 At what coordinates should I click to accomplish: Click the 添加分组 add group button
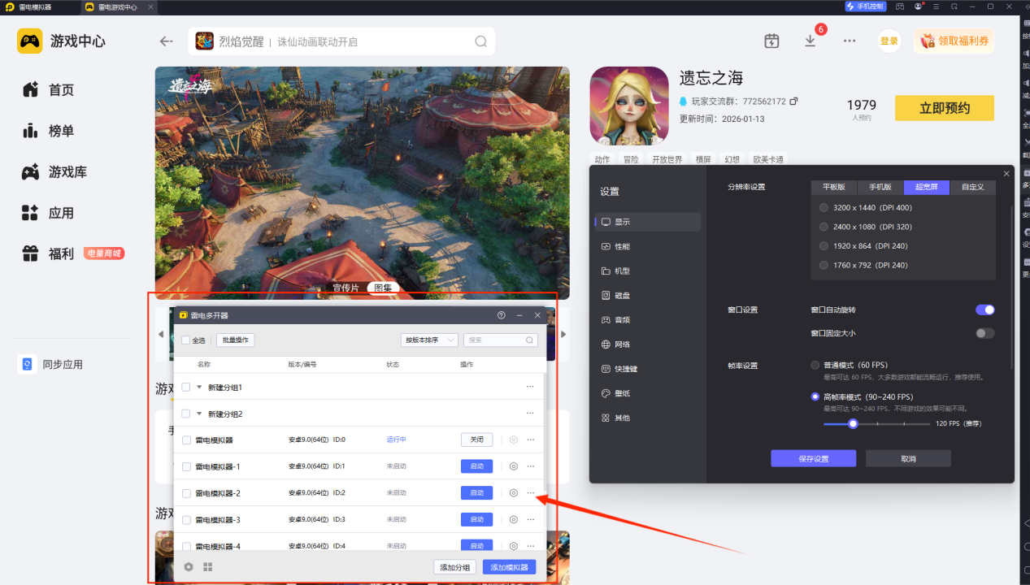(x=455, y=567)
